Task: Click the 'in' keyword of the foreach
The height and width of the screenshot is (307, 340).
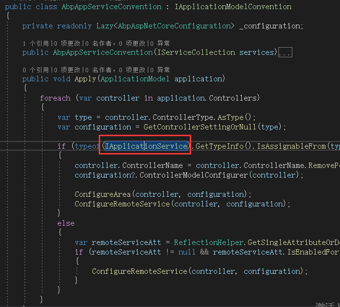Action: pyautogui.click(x=148, y=98)
